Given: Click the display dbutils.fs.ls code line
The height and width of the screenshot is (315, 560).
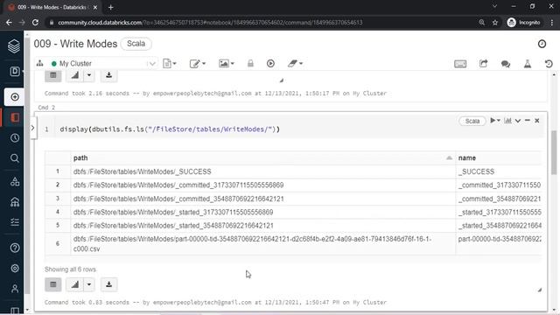Looking at the screenshot, I should (x=170, y=129).
